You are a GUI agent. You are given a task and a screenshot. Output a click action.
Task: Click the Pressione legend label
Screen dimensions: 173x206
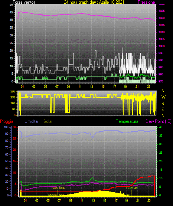point(146,2)
